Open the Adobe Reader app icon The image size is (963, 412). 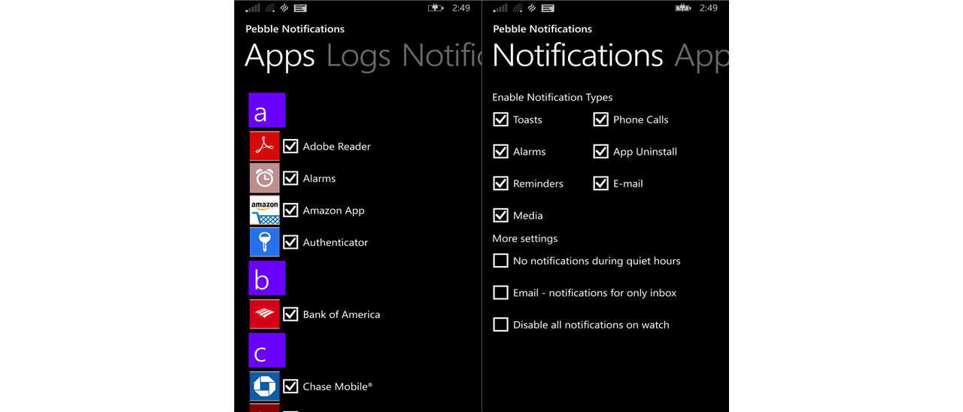click(264, 146)
